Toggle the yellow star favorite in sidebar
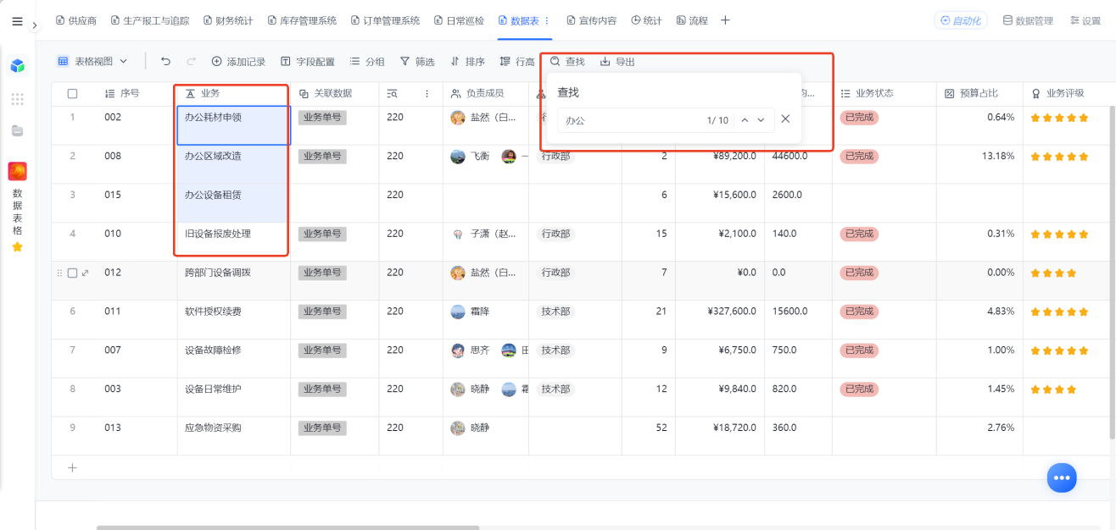1116x530 pixels. tap(17, 246)
